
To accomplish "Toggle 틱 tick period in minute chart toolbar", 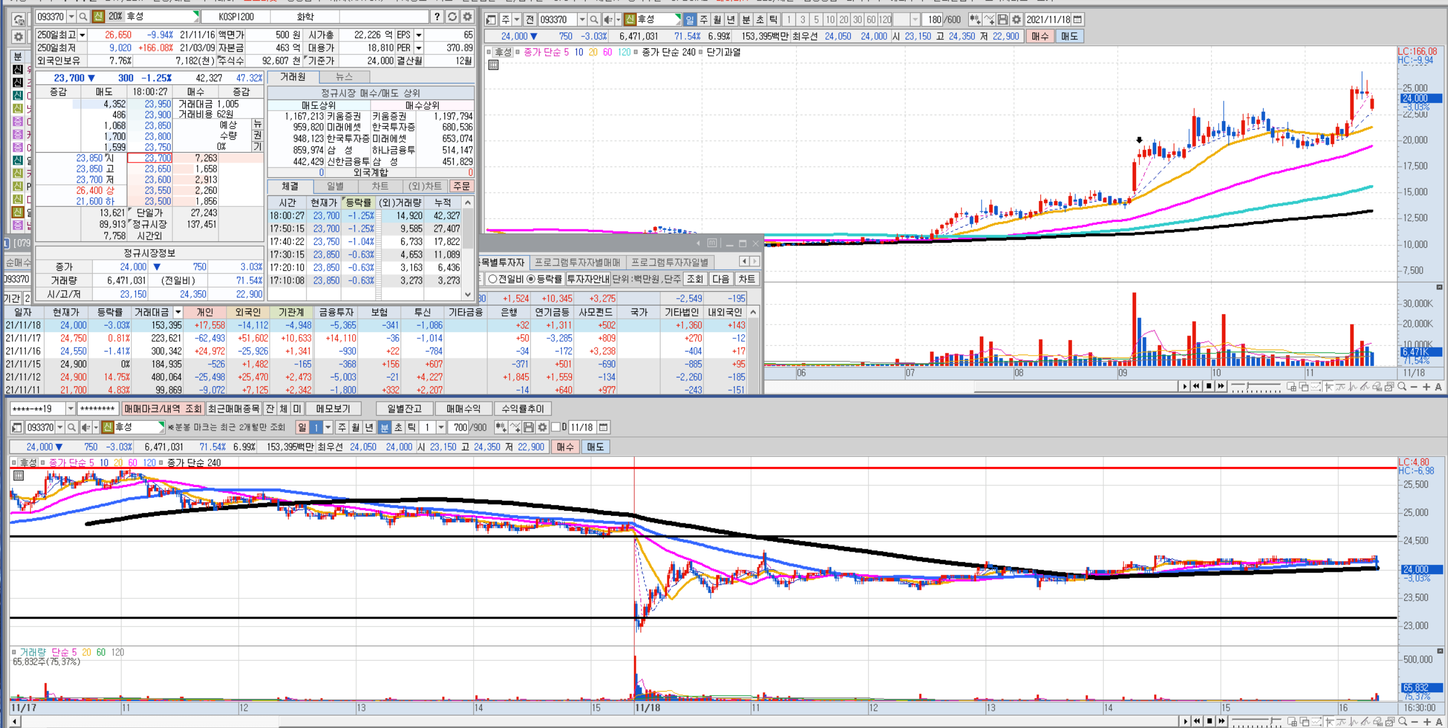I will (x=412, y=427).
